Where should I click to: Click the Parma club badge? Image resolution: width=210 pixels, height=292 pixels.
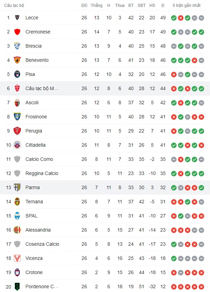(x=17, y=187)
